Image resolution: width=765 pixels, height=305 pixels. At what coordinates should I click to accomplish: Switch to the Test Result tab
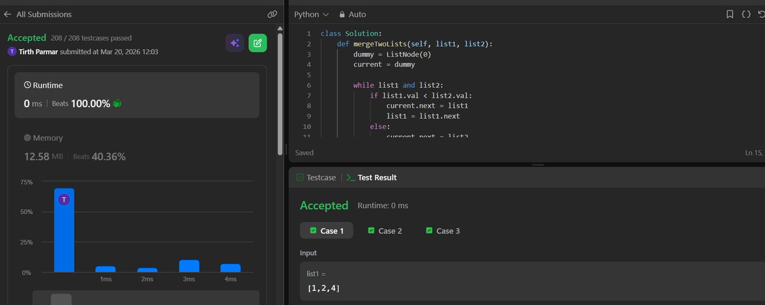pyautogui.click(x=372, y=177)
